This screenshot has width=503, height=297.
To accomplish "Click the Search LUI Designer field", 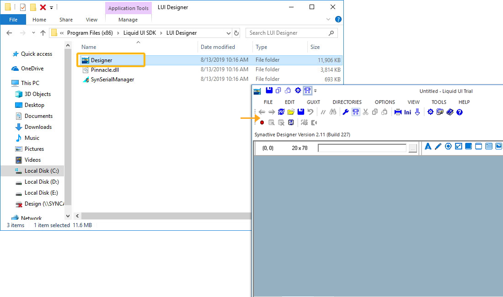I will [x=292, y=33].
